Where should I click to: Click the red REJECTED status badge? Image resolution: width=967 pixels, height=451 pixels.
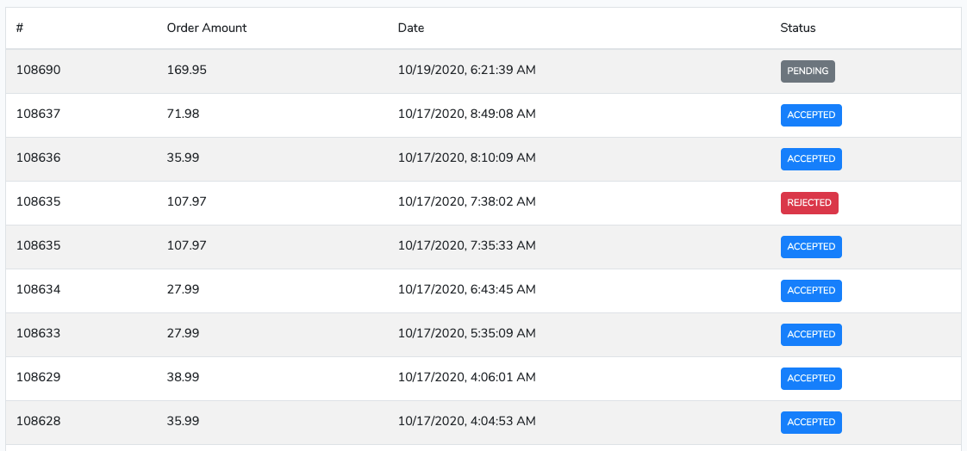tap(809, 203)
